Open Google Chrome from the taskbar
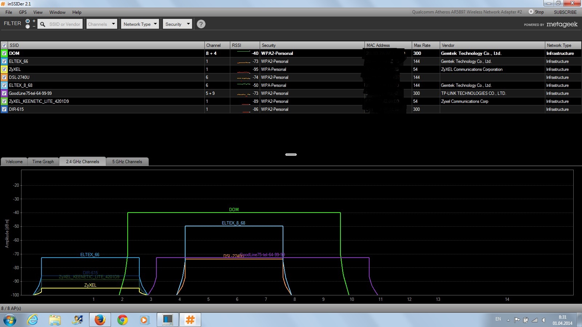The image size is (582, 327). point(122,320)
